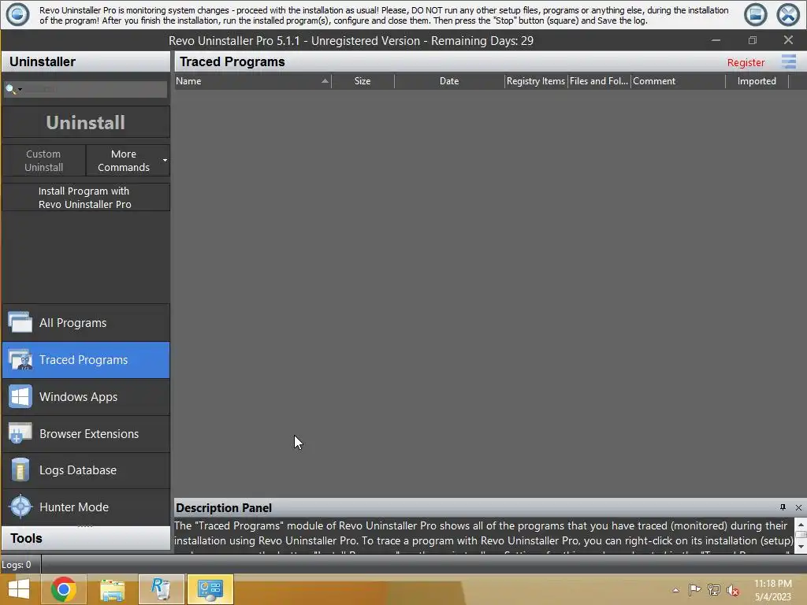The width and height of the screenshot is (807, 605).
Task: Pin the Description Panel with the pushpin icon
Action: (x=783, y=507)
